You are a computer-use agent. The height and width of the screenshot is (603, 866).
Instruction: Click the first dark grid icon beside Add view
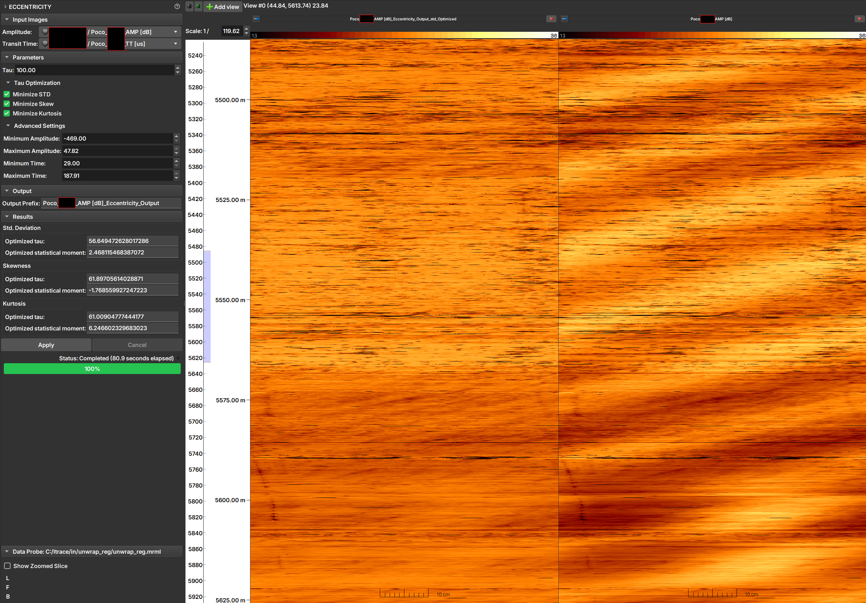coord(189,6)
